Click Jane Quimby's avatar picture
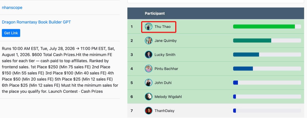Viewport: 307px width, 118px height. click(149, 41)
